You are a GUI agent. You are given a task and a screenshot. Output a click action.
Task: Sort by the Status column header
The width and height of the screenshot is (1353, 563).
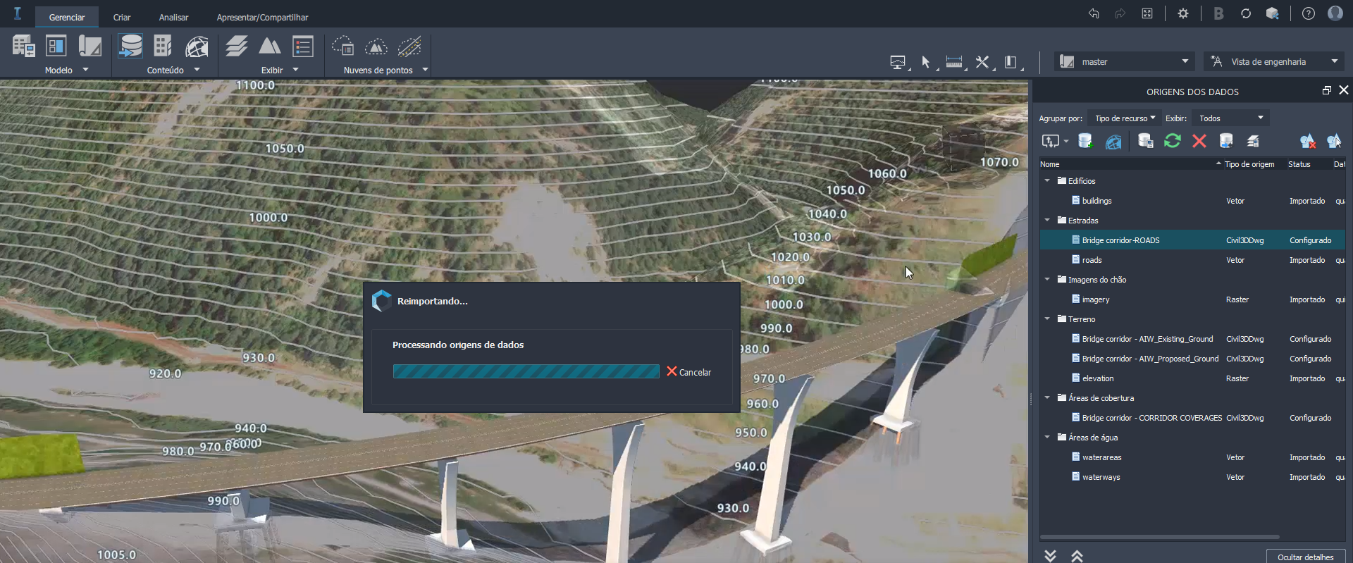1308,164
